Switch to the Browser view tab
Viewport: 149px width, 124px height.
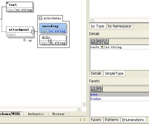58,114
